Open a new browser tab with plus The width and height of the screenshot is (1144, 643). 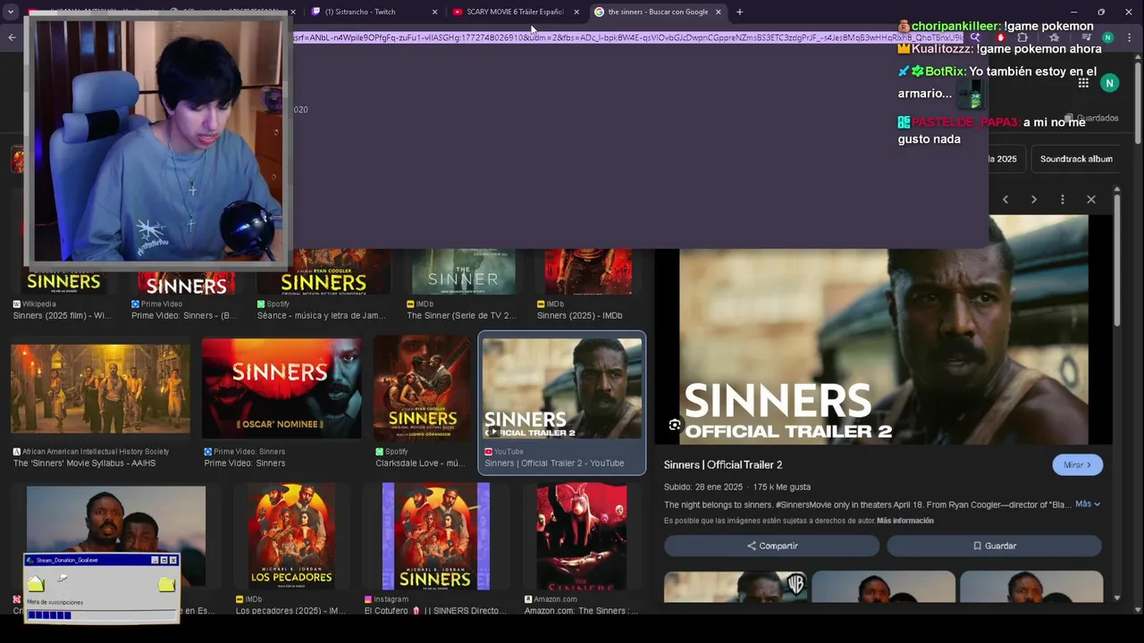739,12
